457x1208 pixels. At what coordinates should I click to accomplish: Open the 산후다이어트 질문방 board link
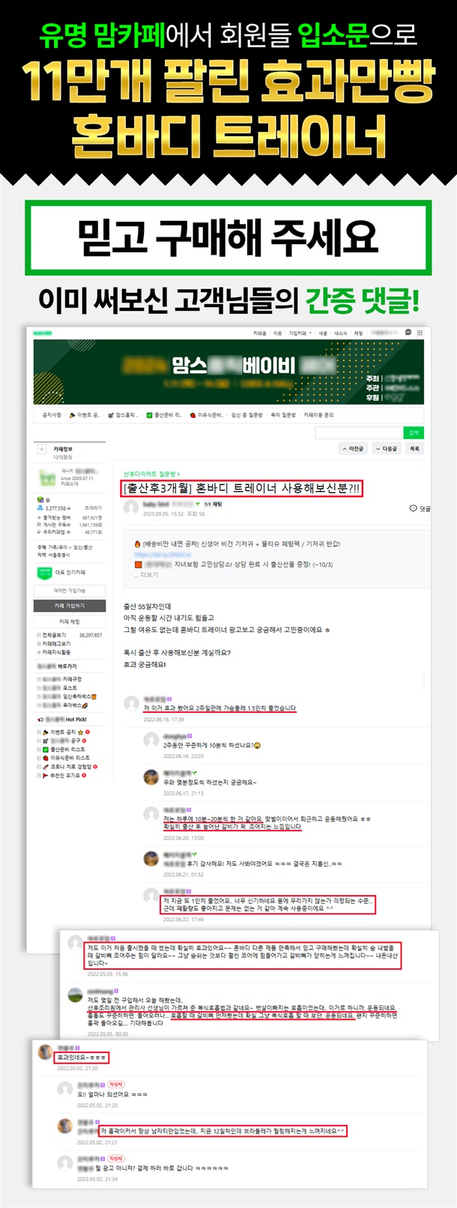pos(151,474)
